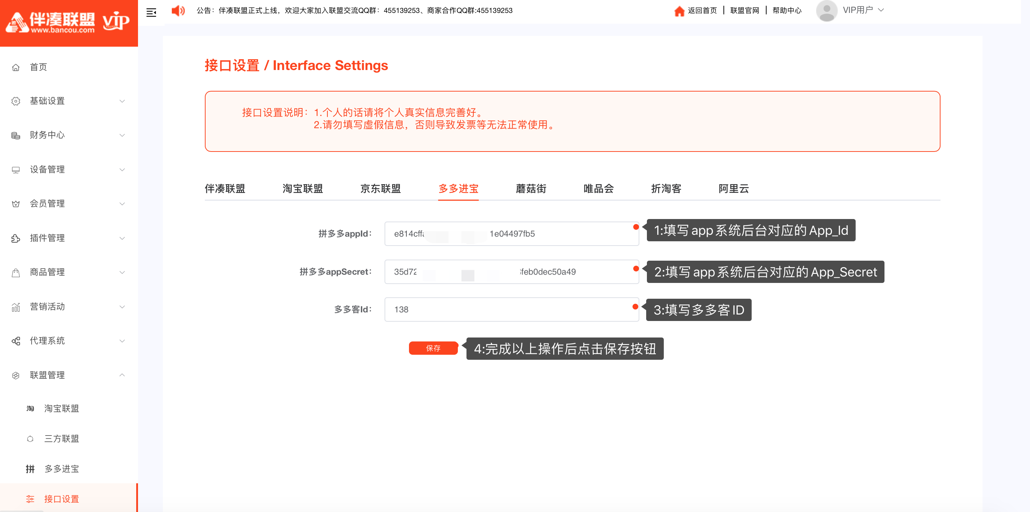This screenshot has height=512, width=1030.
Task: Click the 拼多多appId input field
Action: point(511,234)
